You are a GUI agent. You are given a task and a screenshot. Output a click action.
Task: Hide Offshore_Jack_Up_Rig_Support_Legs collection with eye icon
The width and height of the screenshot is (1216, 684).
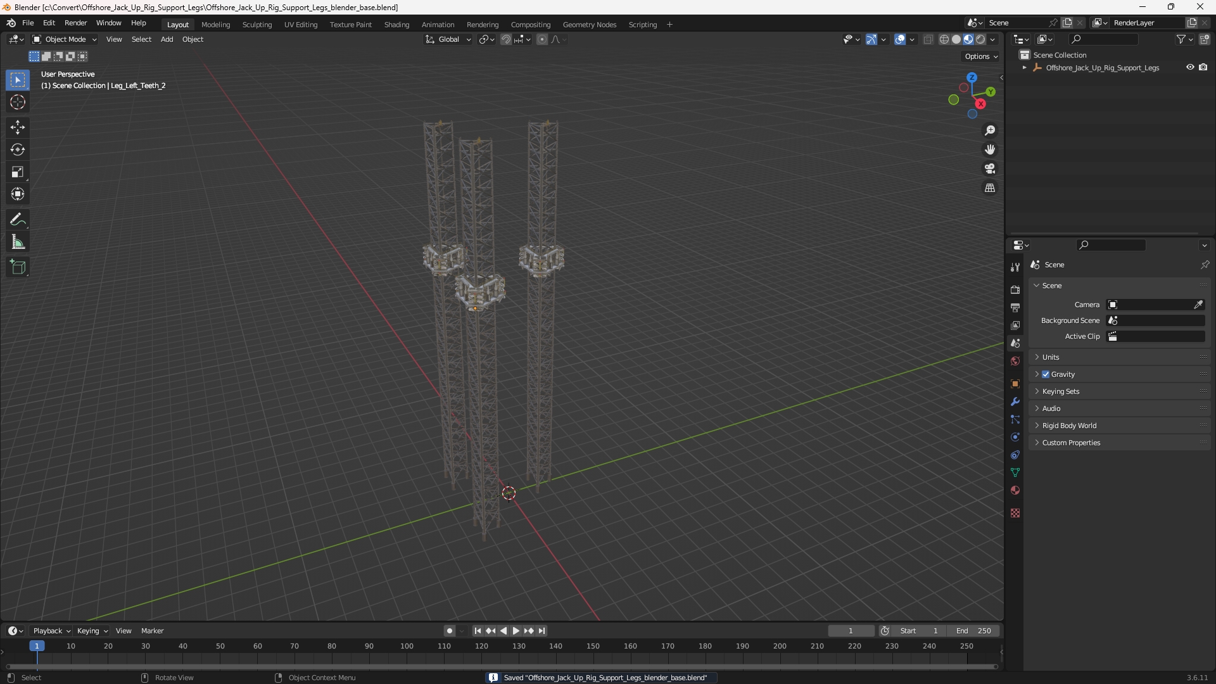click(x=1190, y=67)
